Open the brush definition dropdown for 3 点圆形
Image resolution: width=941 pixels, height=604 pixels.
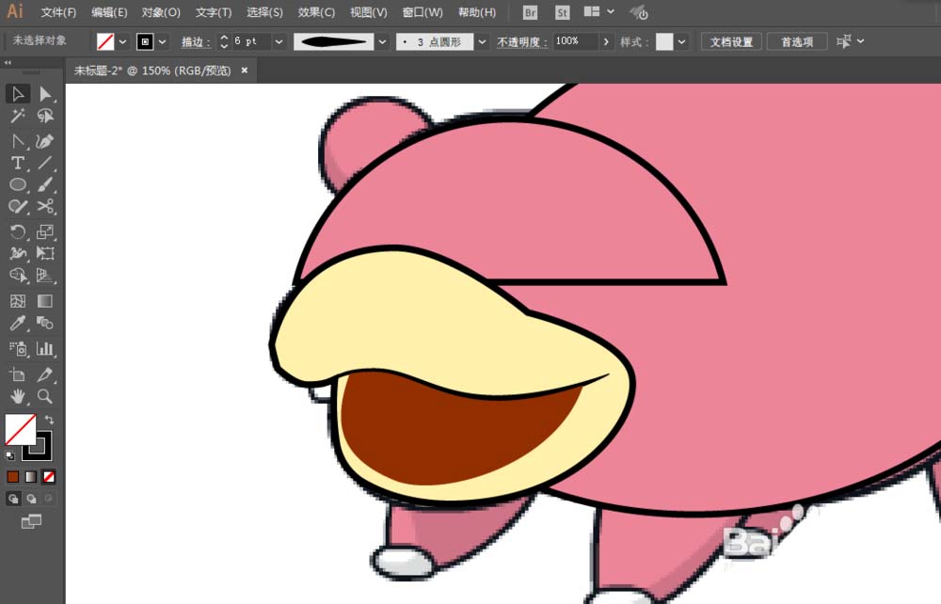(482, 41)
